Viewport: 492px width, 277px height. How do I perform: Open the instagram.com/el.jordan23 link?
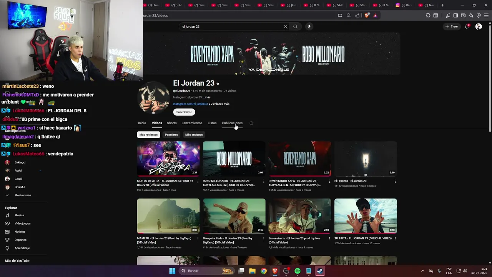tap(190, 104)
